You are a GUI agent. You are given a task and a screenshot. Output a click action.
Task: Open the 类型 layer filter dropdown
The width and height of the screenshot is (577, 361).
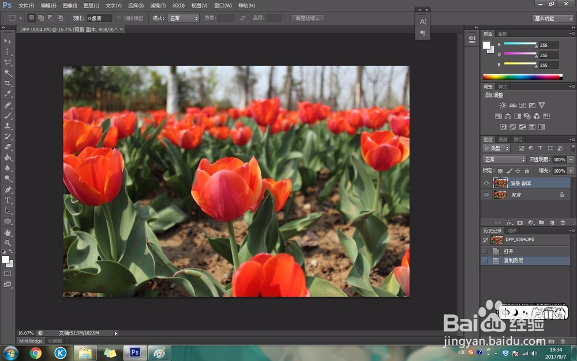click(496, 148)
